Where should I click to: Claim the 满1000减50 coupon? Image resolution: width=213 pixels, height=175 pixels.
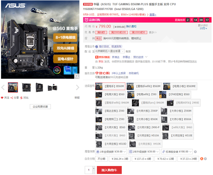[x=138, y=33]
